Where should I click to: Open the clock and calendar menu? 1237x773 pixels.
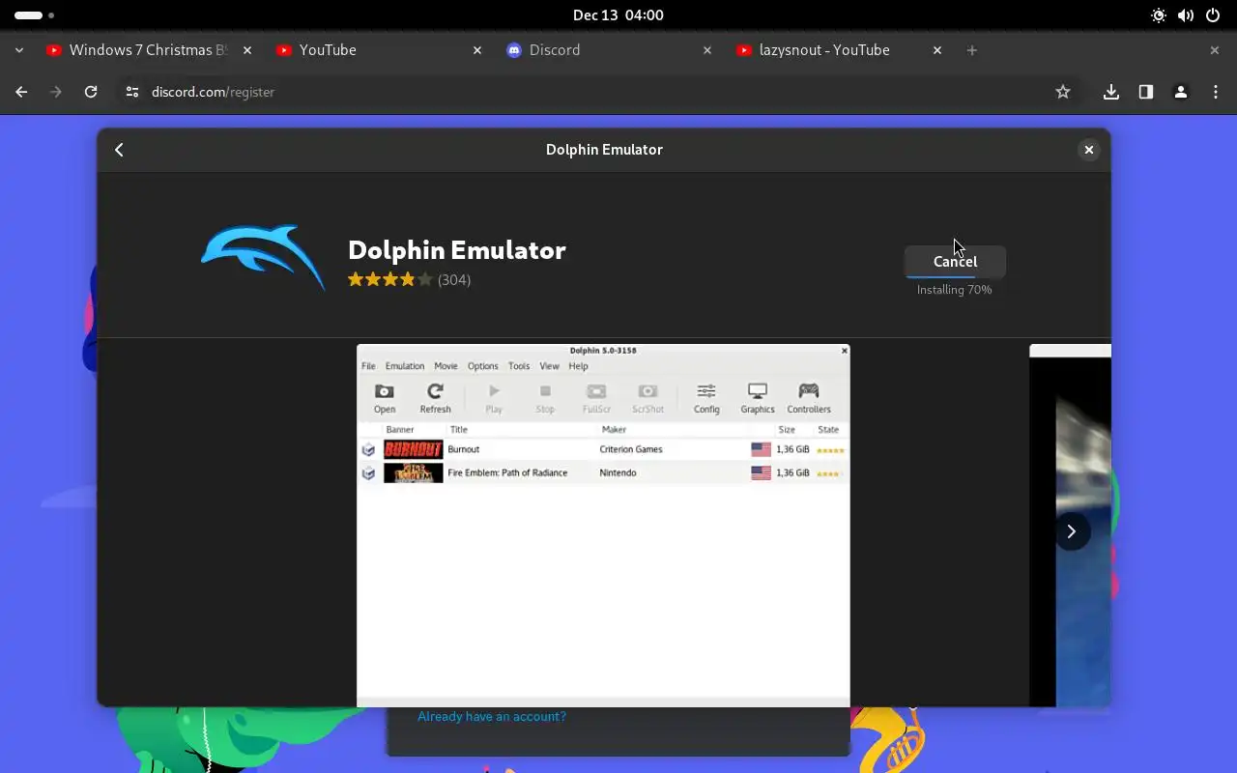[x=618, y=15]
